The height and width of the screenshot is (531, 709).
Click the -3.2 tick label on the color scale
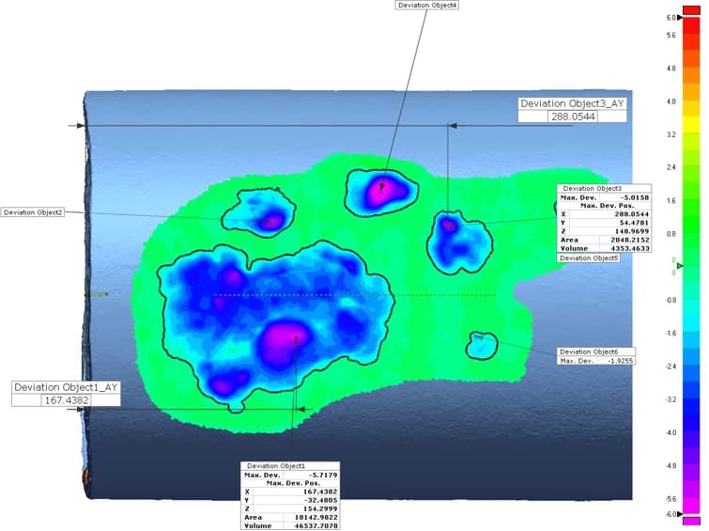[x=671, y=399]
